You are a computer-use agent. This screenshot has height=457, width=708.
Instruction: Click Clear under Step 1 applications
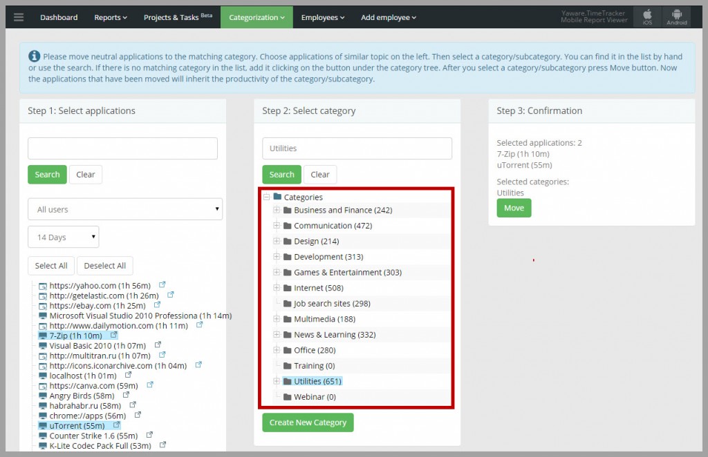[x=85, y=175]
